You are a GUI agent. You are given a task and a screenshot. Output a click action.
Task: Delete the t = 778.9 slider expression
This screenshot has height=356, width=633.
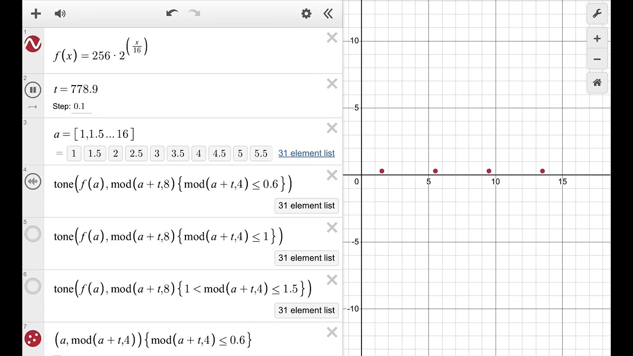click(x=332, y=84)
